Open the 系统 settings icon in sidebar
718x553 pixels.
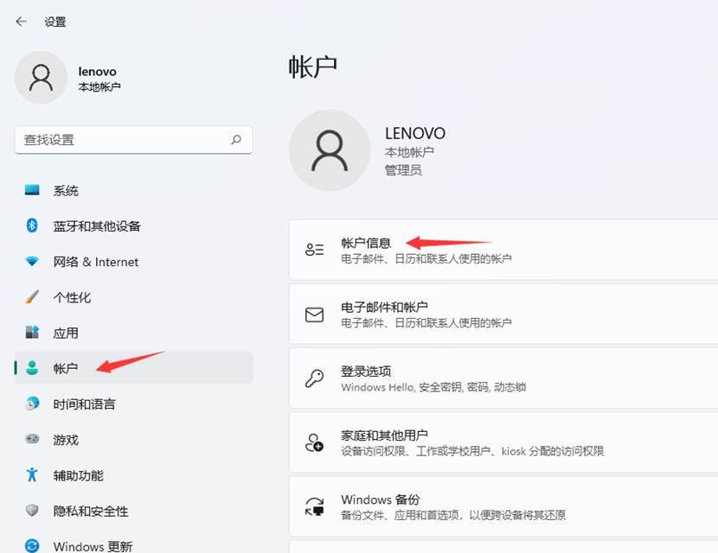(x=31, y=190)
